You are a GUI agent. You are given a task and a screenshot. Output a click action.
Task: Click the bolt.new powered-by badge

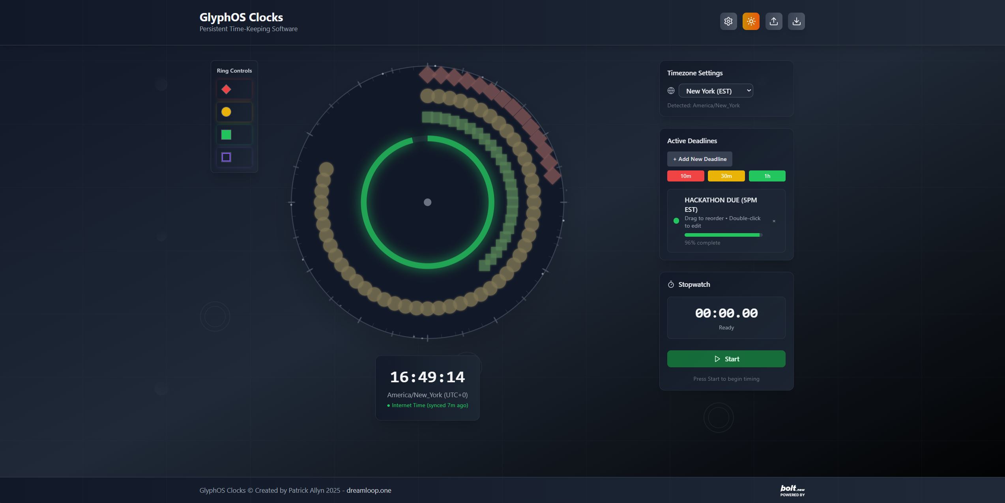792,490
